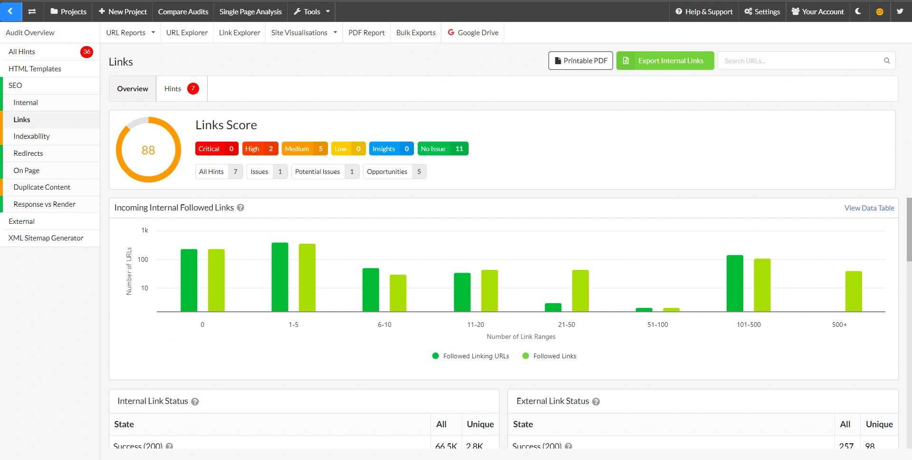Open the URL Reports dropdown
Screen dimensions: 912x460
(130, 32)
